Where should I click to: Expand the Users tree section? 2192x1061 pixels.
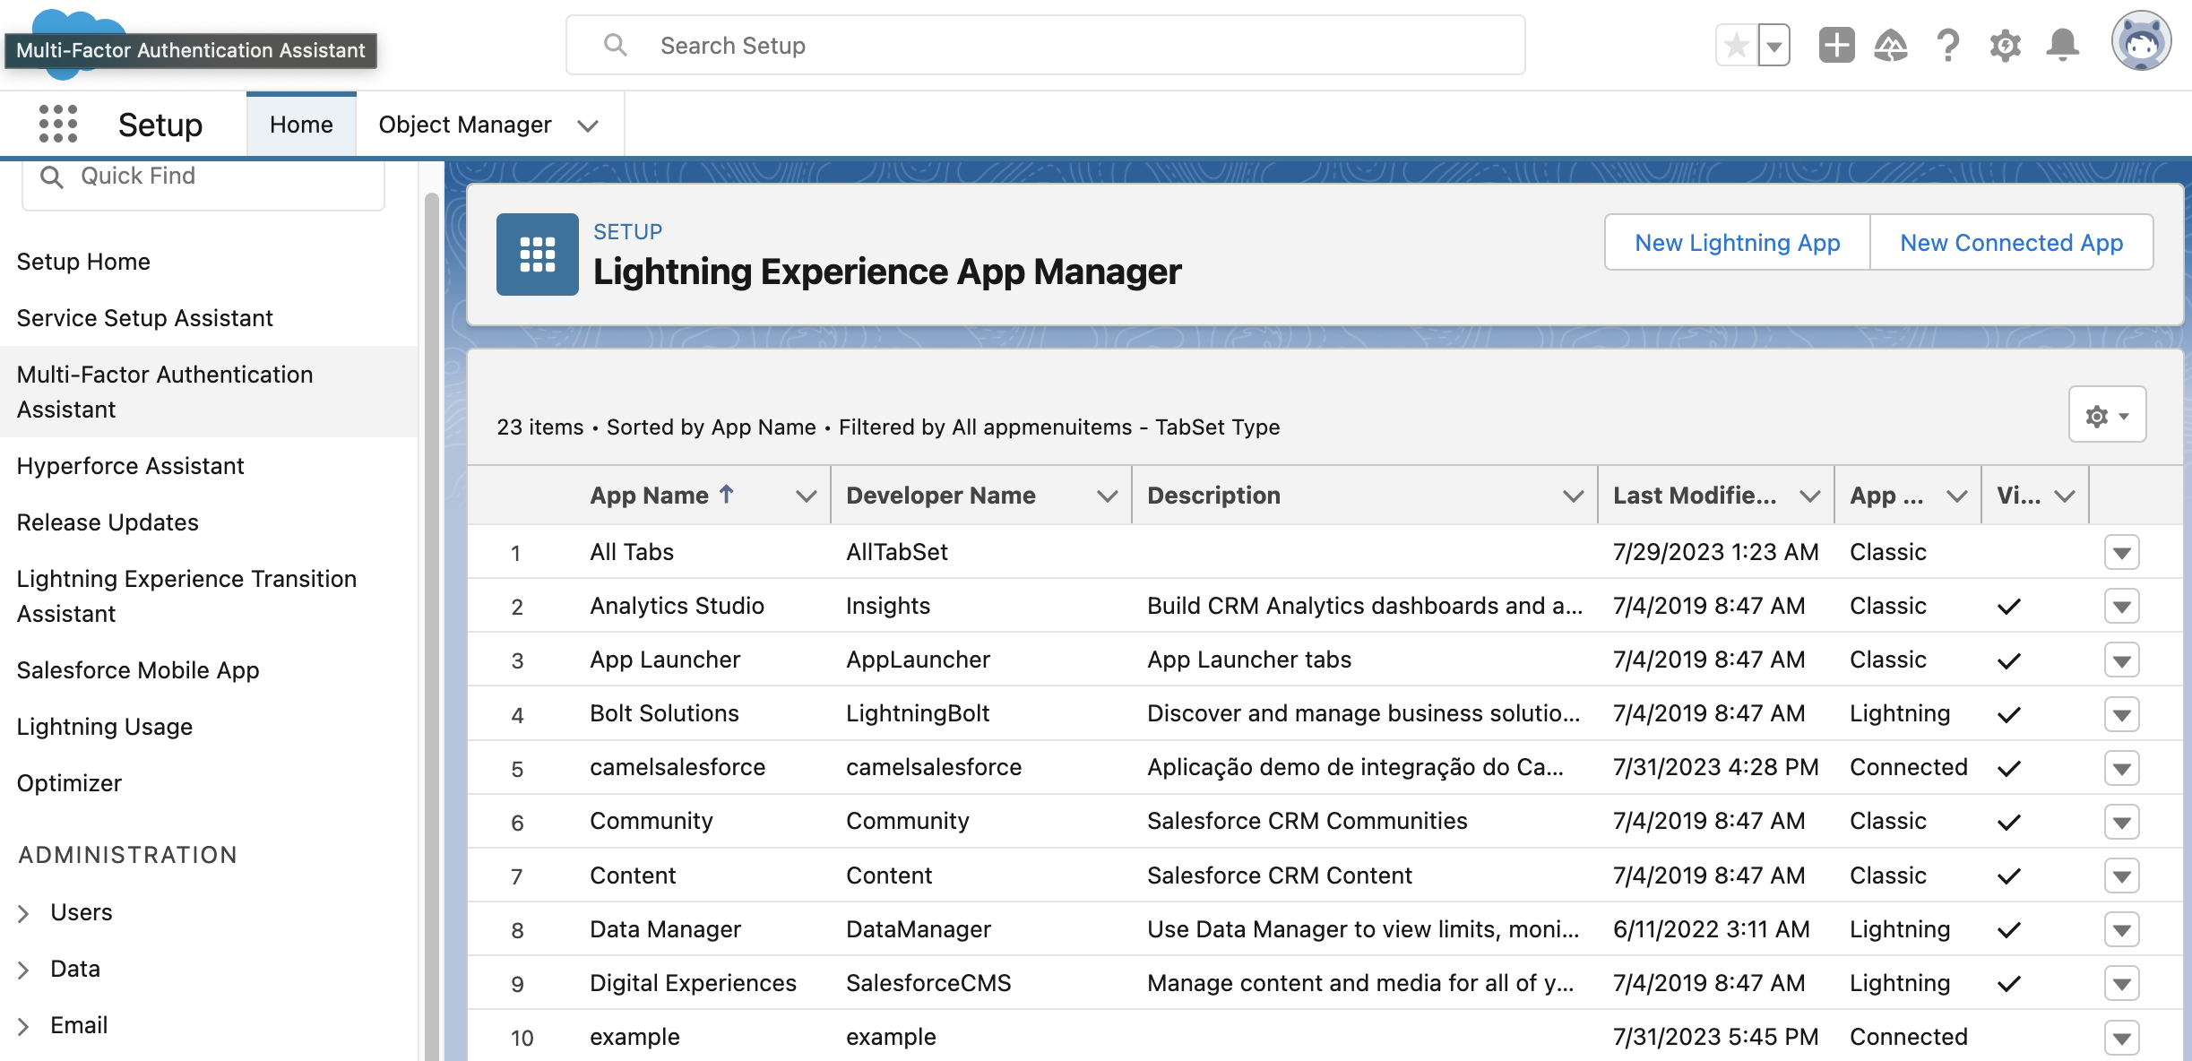click(x=24, y=913)
